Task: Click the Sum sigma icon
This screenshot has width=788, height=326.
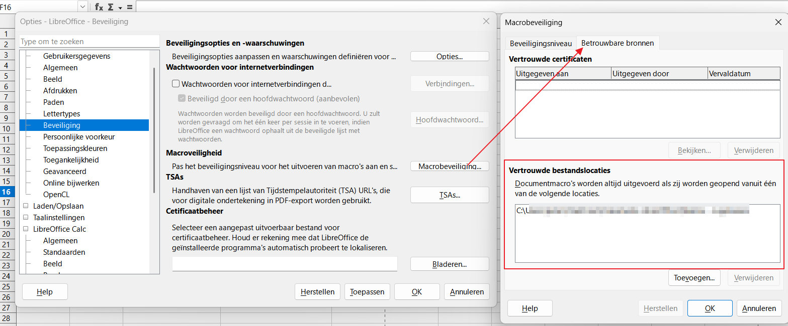Action: tap(111, 7)
